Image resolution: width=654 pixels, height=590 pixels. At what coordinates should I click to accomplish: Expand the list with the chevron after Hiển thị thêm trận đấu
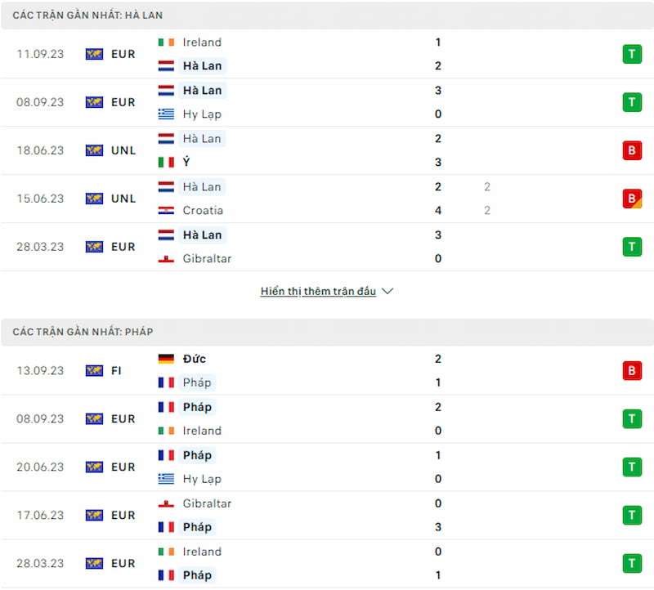[x=387, y=291]
